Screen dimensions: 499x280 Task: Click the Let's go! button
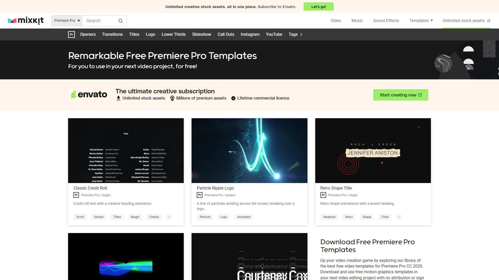click(x=319, y=7)
